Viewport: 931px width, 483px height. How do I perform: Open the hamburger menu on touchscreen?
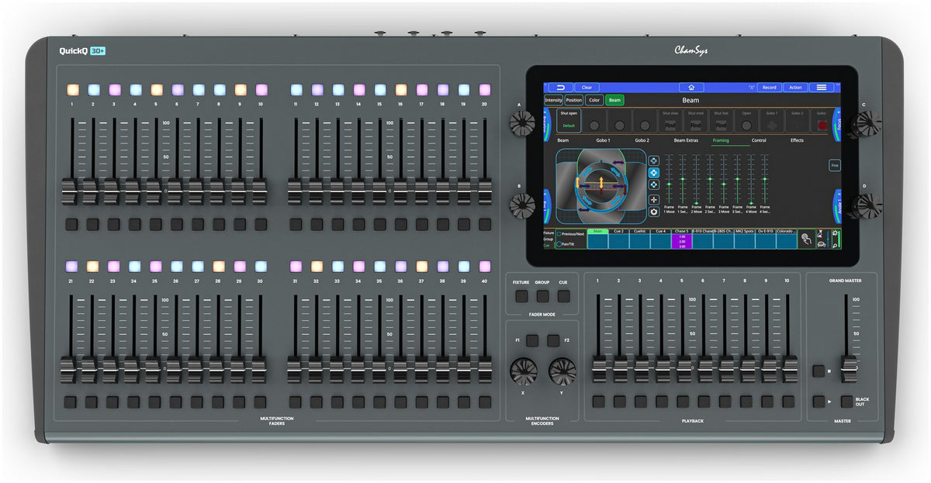(x=822, y=88)
